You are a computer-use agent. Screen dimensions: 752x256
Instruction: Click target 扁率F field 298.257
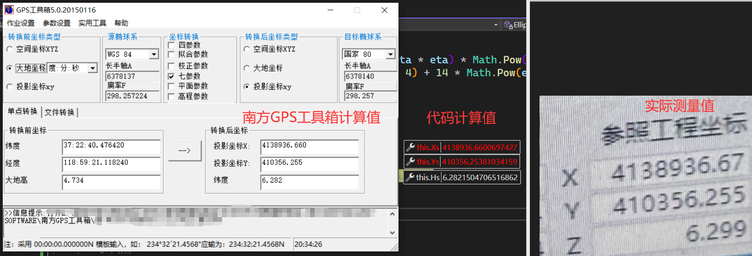(371, 96)
